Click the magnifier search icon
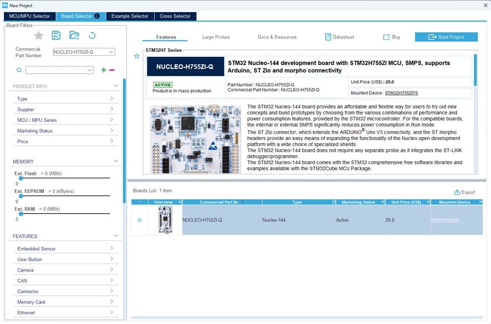The image size is (491, 324). [x=19, y=70]
